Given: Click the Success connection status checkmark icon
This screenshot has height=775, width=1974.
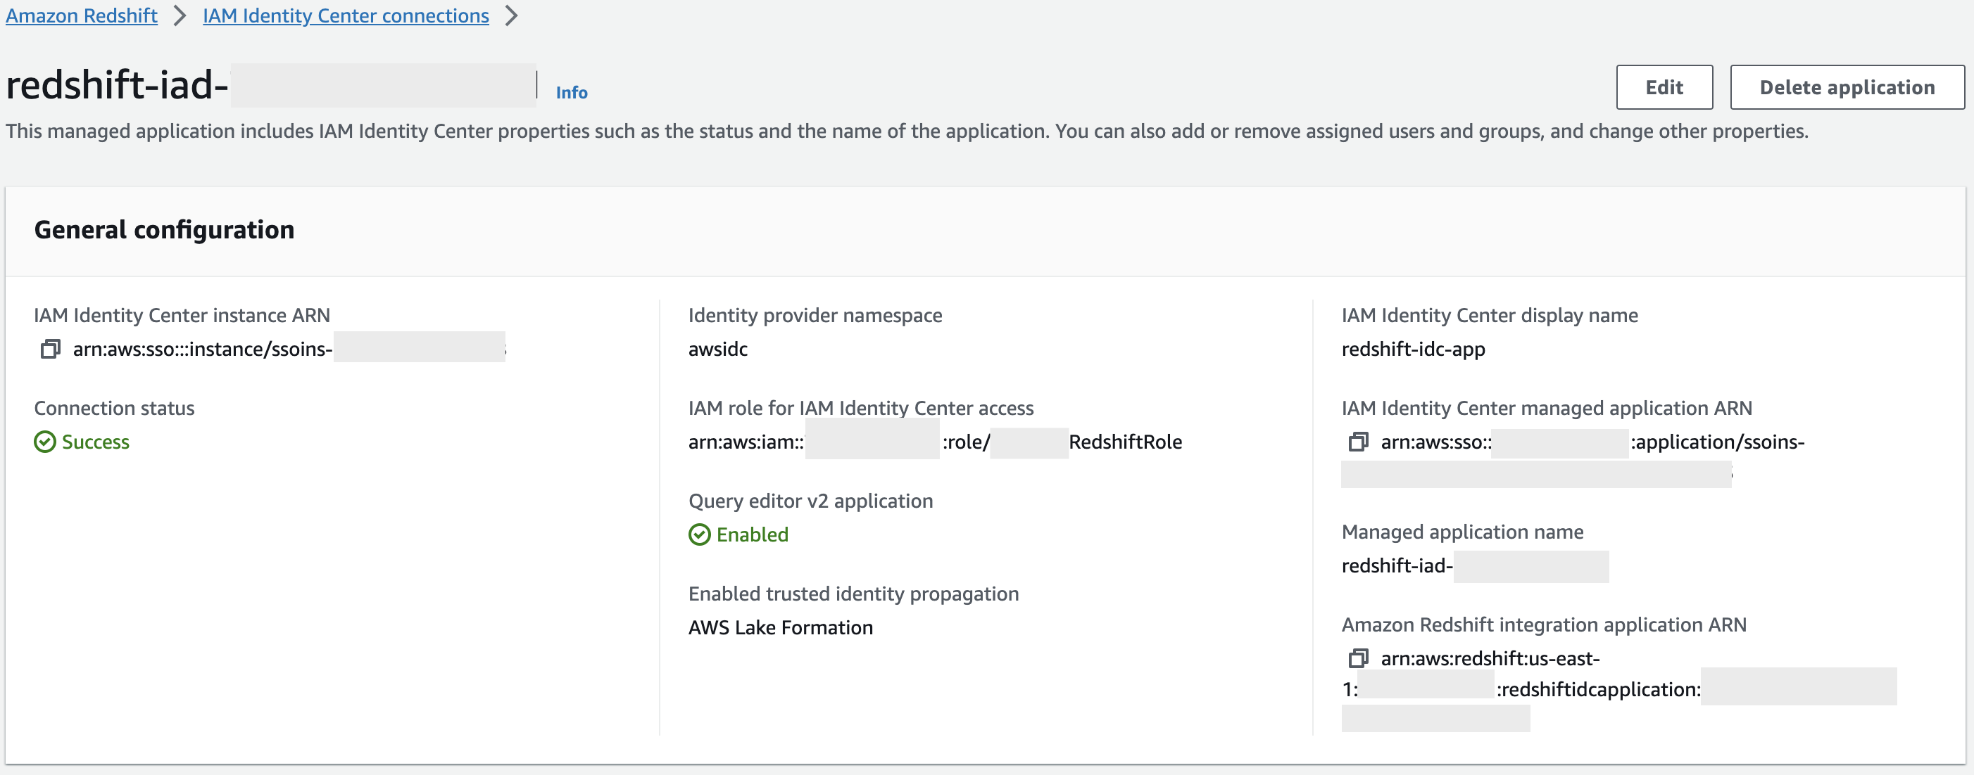Looking at the screenshot, I should pos(44,442).
